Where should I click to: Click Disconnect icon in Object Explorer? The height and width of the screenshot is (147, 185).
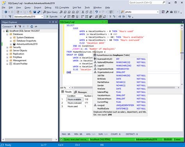pyautogui.click(x=20, y=27)
